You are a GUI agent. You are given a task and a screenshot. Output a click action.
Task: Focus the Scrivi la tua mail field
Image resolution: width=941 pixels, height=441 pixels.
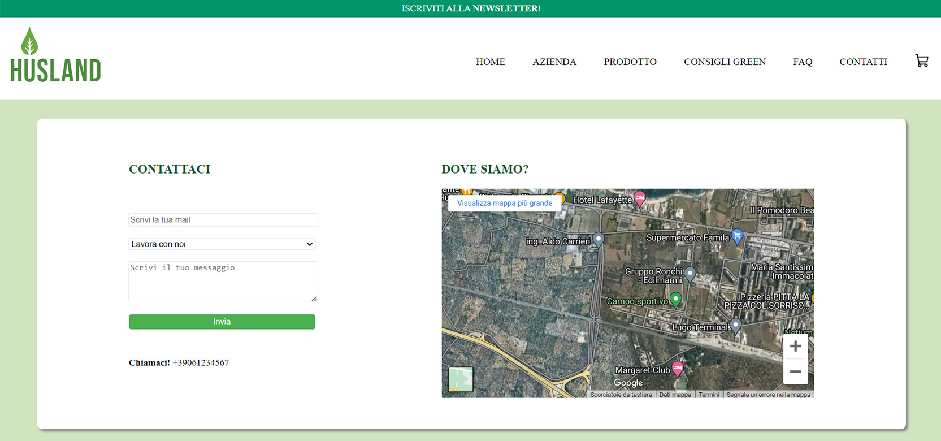[x=223, y=220]
